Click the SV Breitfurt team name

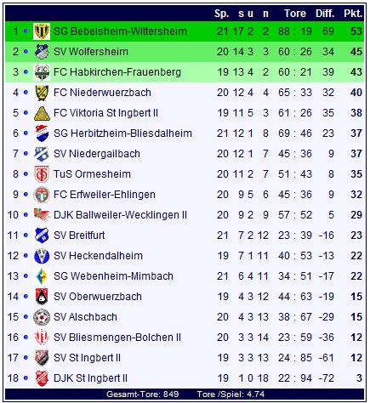tap(79, 236)
